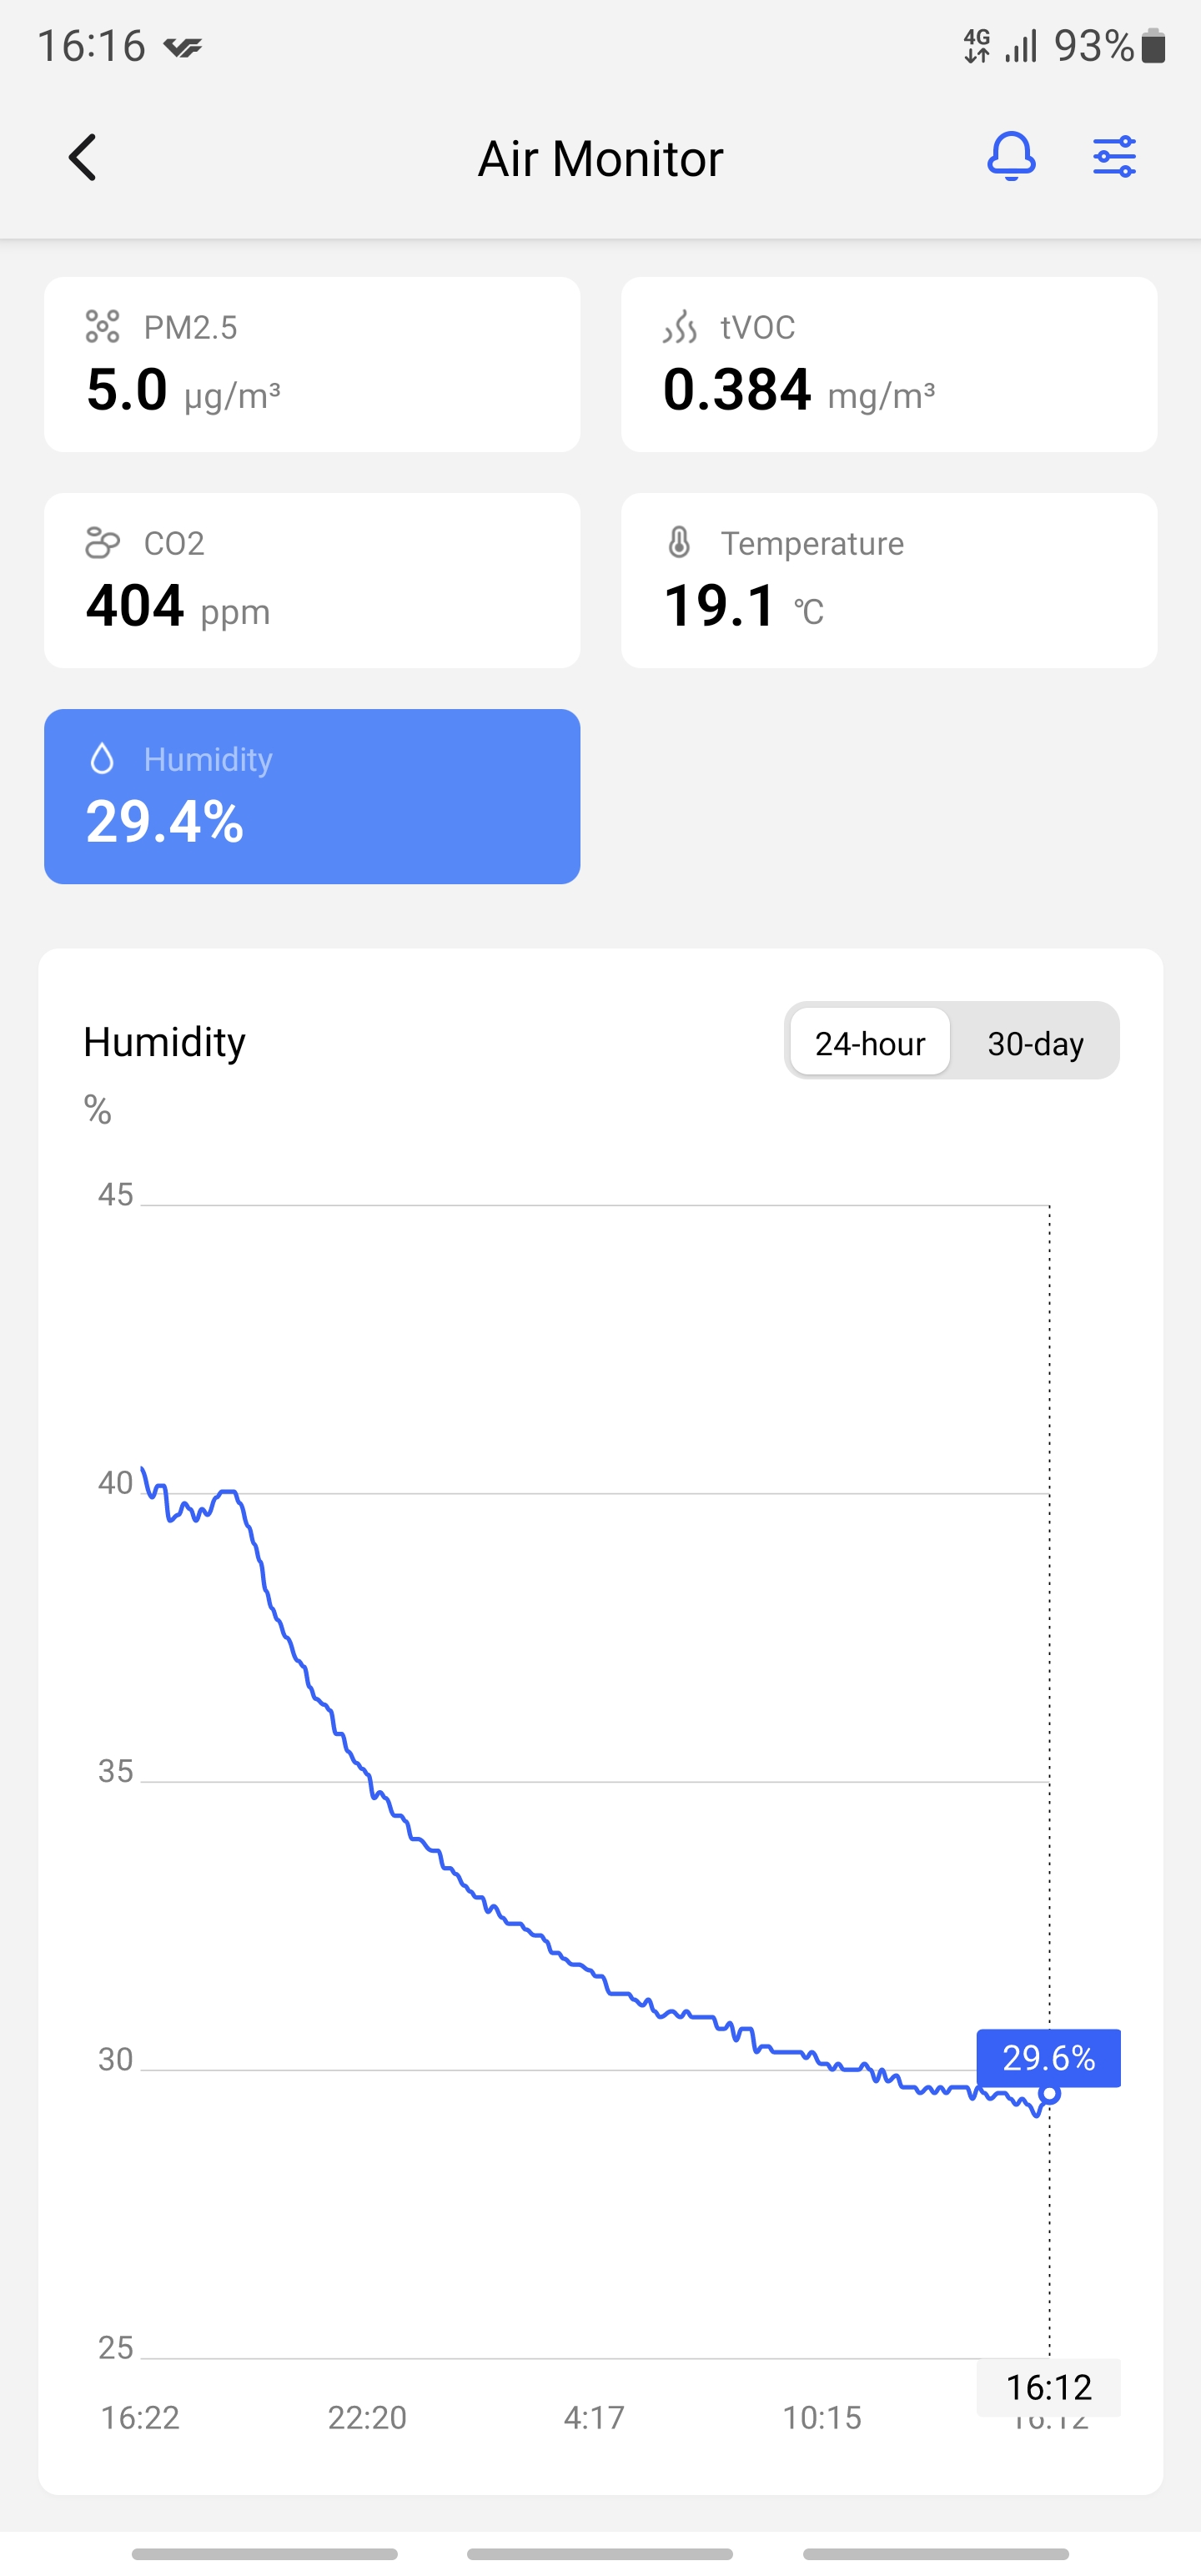
Task: Tap the CO2 cloud icon
Action: (102, 543)
